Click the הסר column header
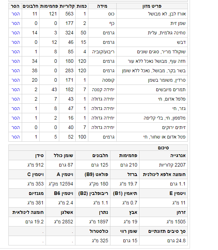Screen dimensions: 218x250 click(15, 6)
